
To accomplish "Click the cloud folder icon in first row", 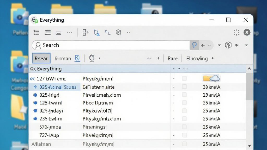I will (x=211, y=78).
